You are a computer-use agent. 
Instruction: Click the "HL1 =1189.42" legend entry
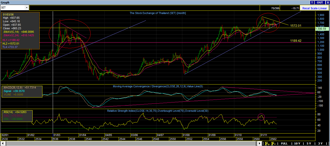[11, 40]
